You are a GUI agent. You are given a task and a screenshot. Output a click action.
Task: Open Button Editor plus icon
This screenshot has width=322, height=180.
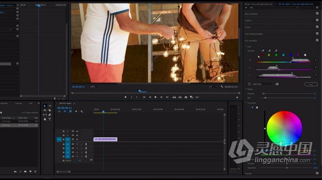[x=237, y=97]
